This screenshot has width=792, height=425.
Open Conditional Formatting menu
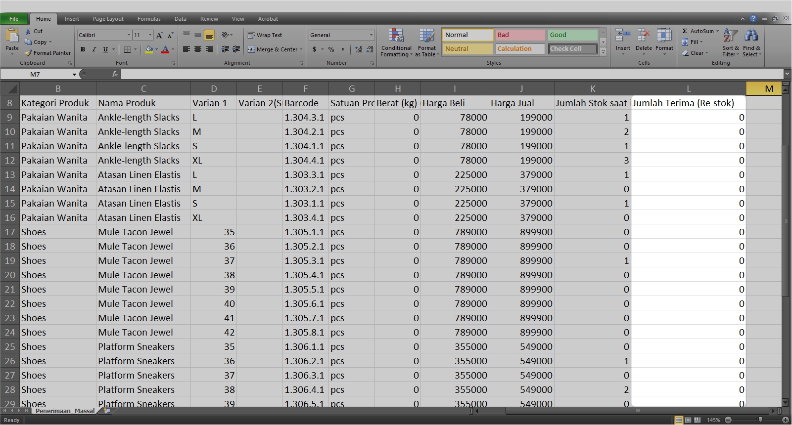[396, 42]
